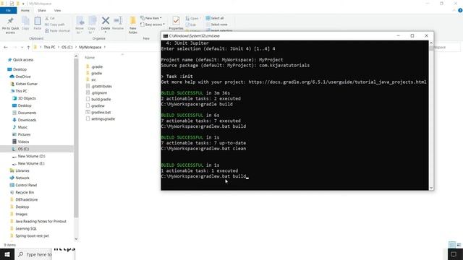
Task: Click MyWorkspace in address breadcrumb
Action: [90, 47]
